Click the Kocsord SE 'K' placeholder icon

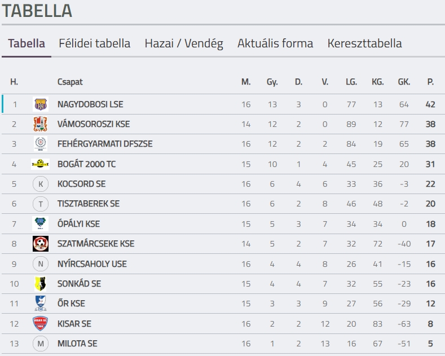[40, 184]
